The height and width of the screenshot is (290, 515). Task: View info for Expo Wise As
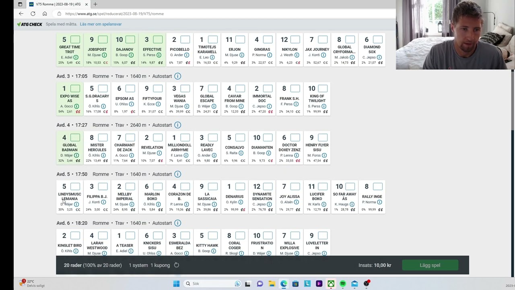click(x=76, y=106)
